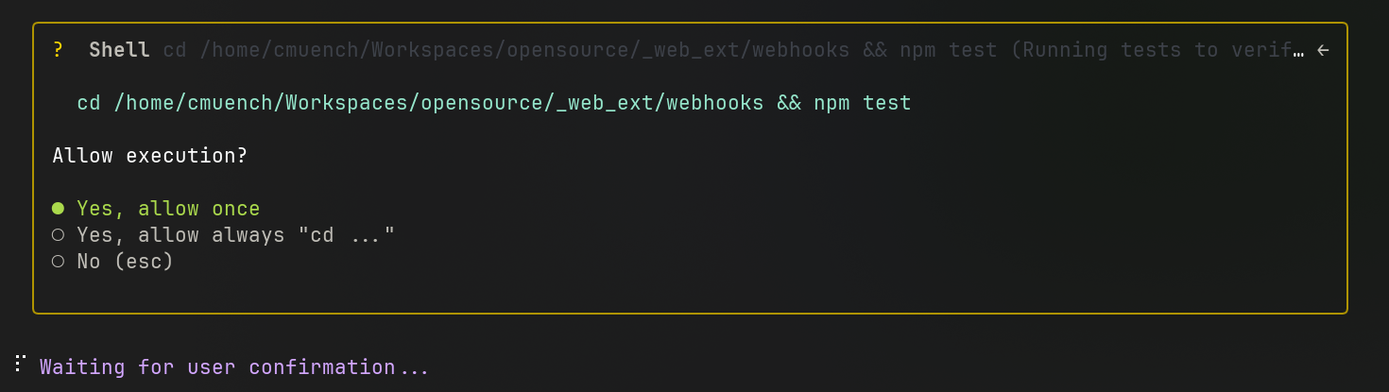The height and width of the screenshot is (392, 1389).
Task: Click the bold Shell tool label
Action: tap(119, 50)
